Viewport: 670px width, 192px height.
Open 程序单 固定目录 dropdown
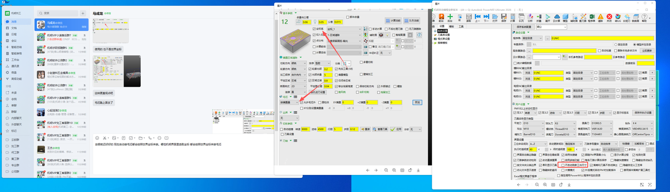532,38
